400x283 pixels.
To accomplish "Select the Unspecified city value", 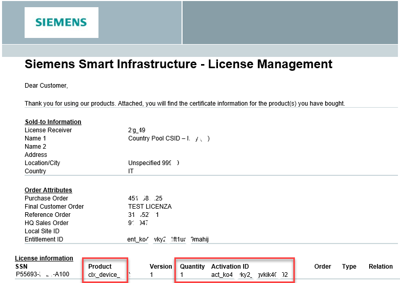I will [x=153, y=163].
